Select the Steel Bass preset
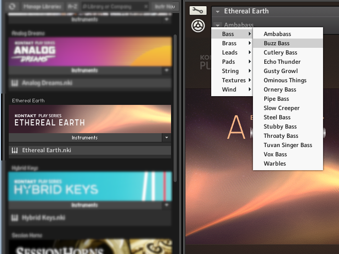 coord(288,117)
